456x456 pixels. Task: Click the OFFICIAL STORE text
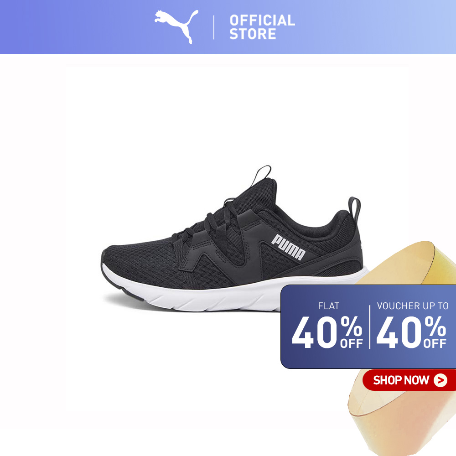(262, 27)
